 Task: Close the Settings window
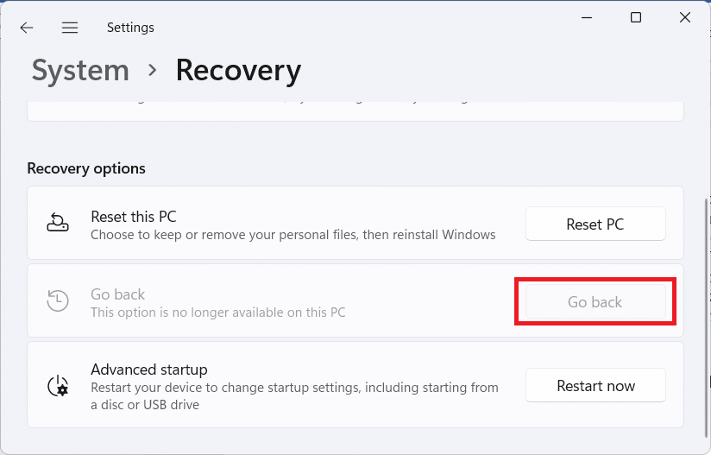685,17
